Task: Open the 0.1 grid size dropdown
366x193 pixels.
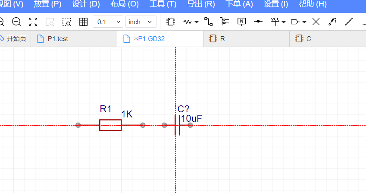Action: pos(108,22)
